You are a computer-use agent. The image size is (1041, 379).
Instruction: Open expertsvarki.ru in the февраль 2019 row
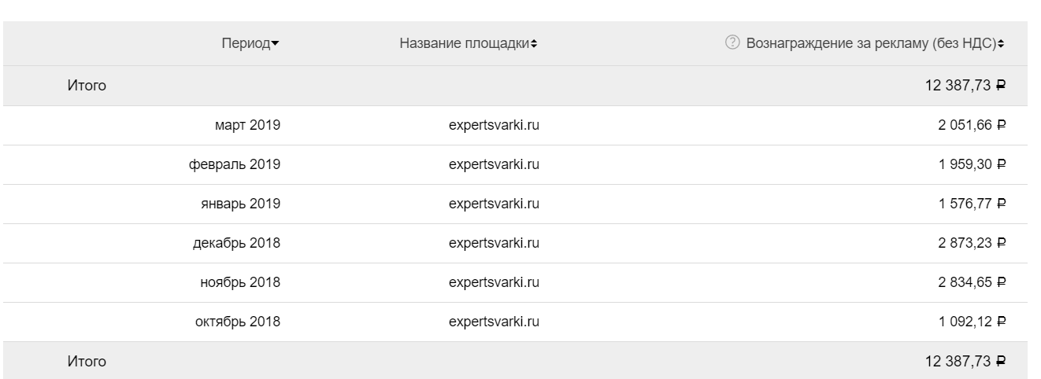click(494, 164)
